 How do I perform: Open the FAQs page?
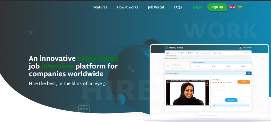click(x=178, y=7)
